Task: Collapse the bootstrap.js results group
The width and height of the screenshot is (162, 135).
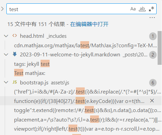Action: [6, 82]
